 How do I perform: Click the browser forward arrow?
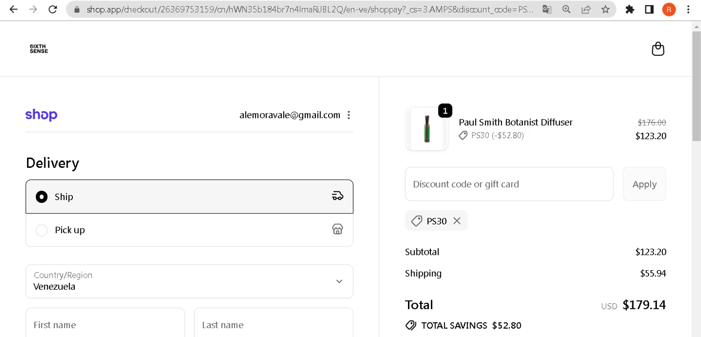tap(33, 9)
